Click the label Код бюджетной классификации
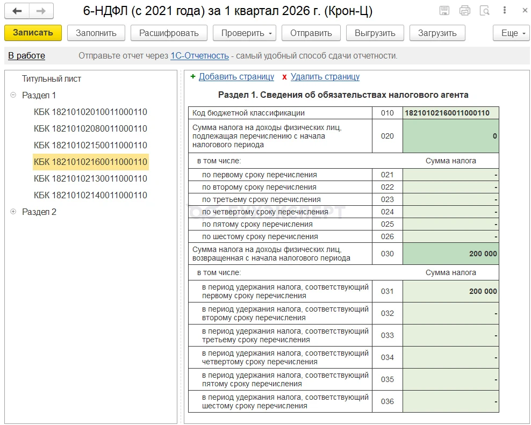531x425 pixels. pyautogui.click(x=248, y=113)
